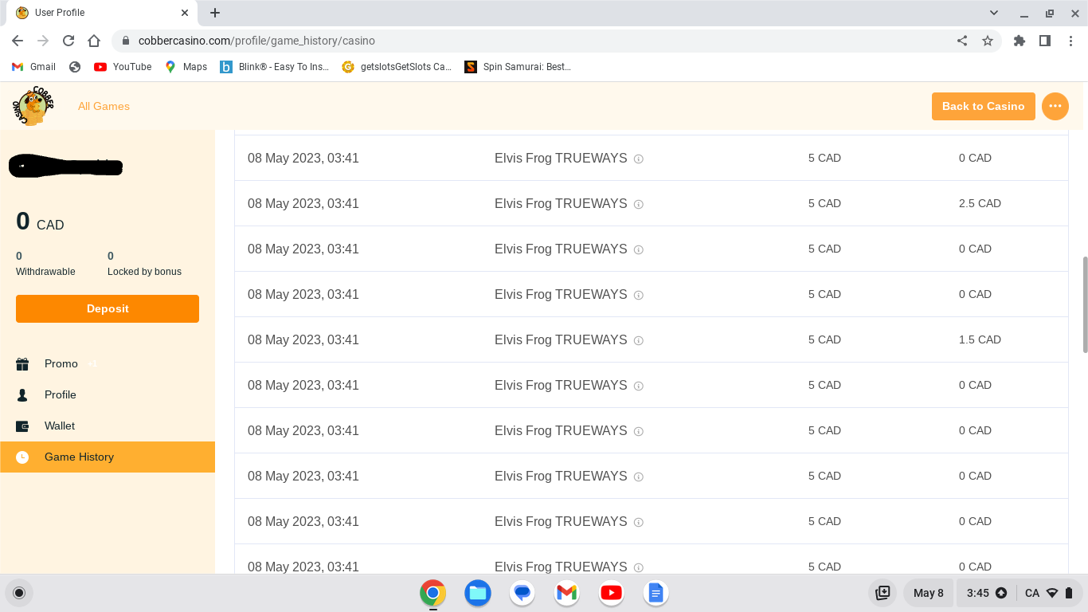Click the Back to Casino button
This screenshot has width=1088, height=612.
click(x=983, y=106)
